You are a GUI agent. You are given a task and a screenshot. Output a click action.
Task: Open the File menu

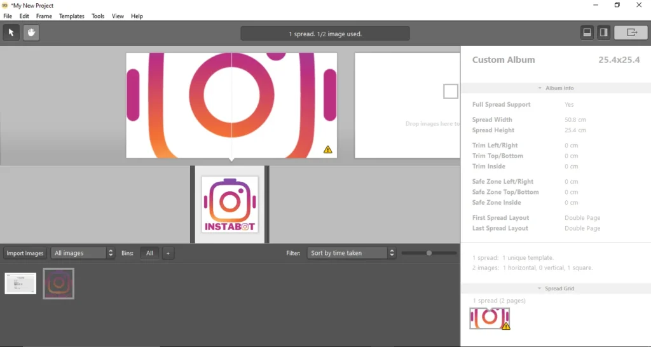8,16
